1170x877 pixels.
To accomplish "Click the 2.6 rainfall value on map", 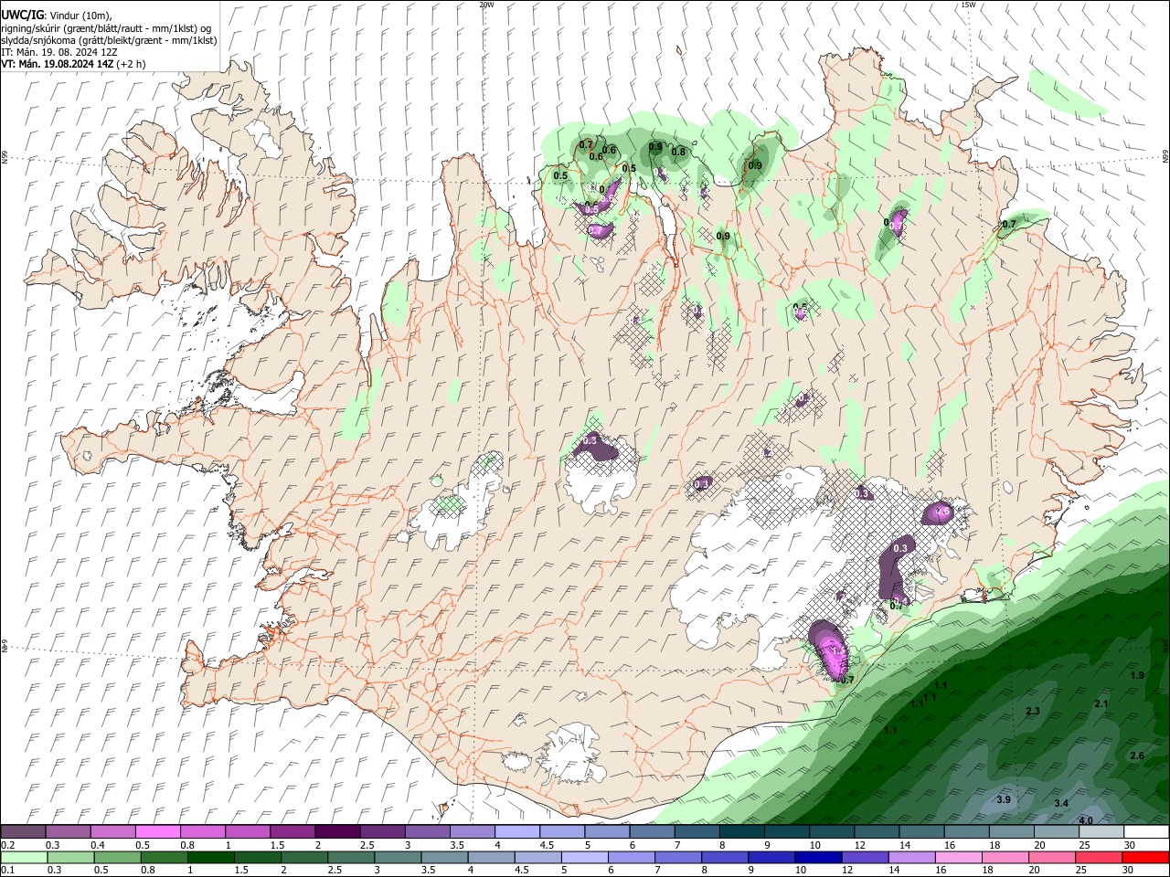I will coord(1137,755).
